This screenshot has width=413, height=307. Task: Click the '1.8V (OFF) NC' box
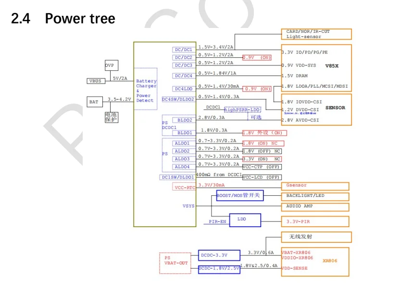[262, 151]
